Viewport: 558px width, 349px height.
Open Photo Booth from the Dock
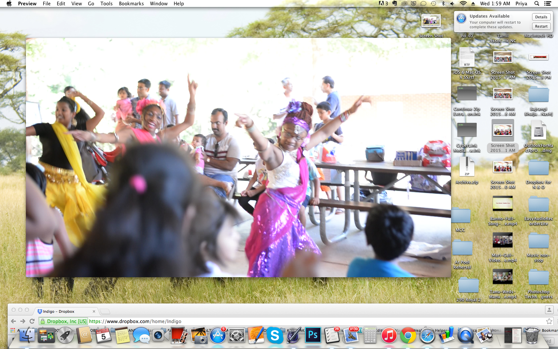179,335
